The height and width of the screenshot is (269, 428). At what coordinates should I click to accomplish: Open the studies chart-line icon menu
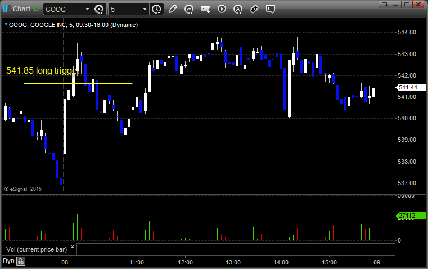[x=189, y=9]
